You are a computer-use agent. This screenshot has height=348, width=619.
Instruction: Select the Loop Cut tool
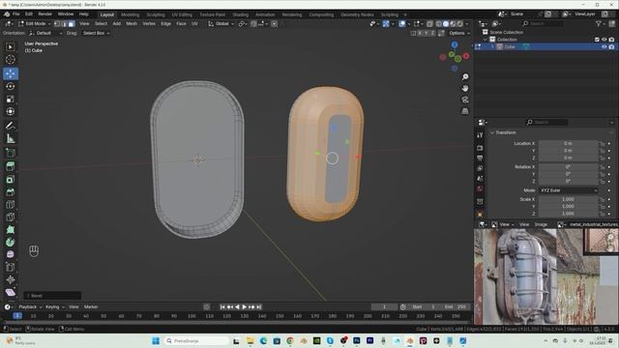11,204
